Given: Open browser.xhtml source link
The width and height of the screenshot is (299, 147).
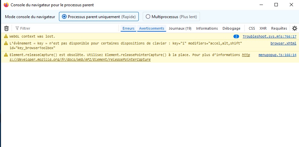Looking at the screenshot, I should point(283,43).
